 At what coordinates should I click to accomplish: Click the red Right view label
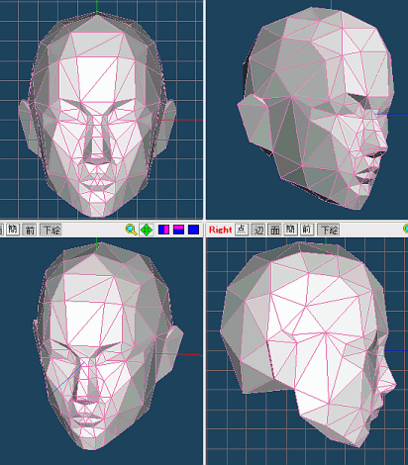coord(220,230)
